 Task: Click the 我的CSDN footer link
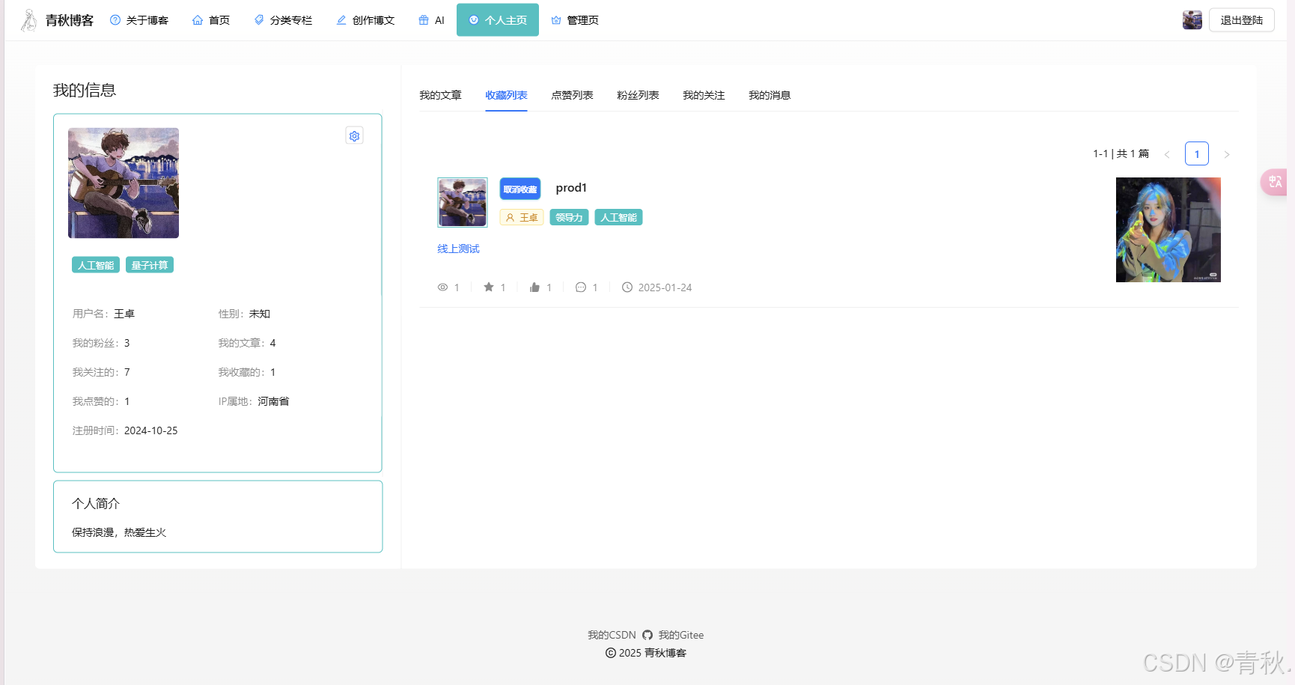(612, 635)
